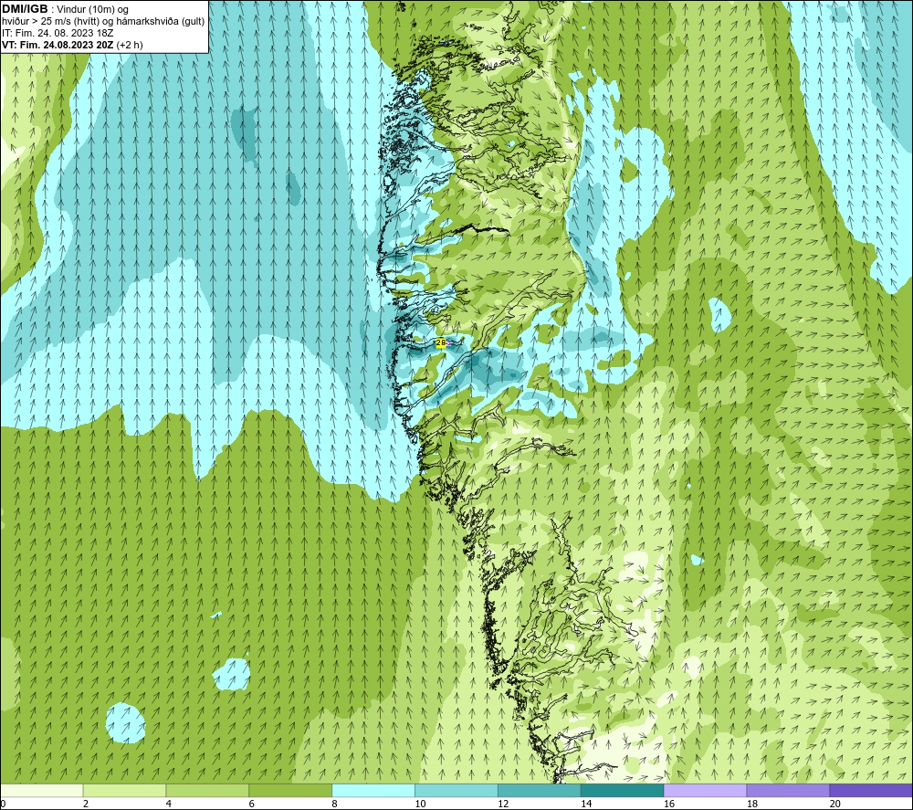Viewport: 913px width, 810px height.
Task: Click the scale label '6'
Action: click(x=252, y=804)
